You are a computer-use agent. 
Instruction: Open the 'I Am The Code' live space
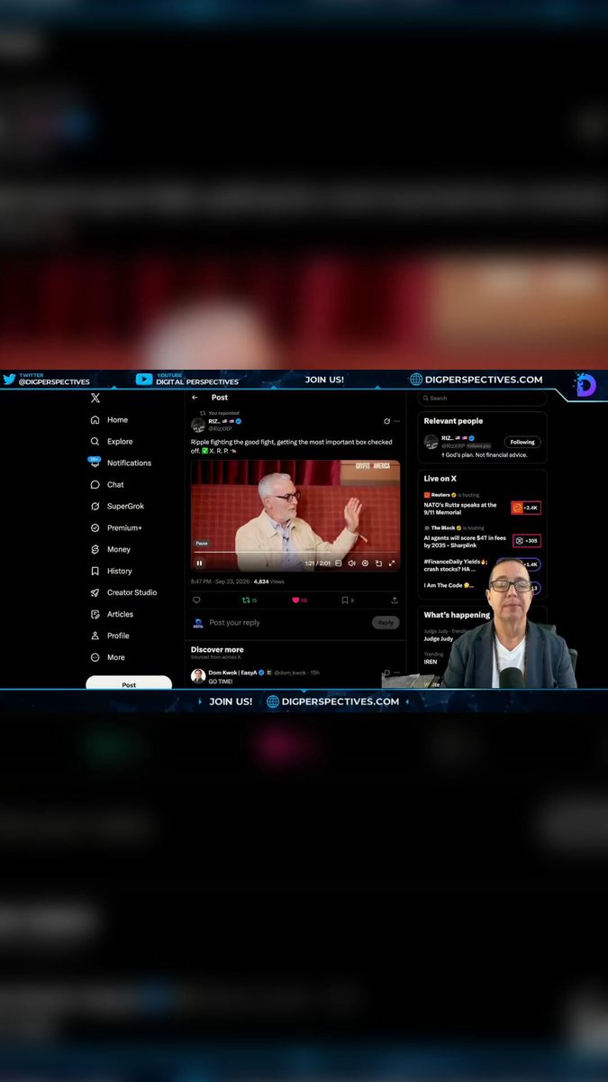448,585
